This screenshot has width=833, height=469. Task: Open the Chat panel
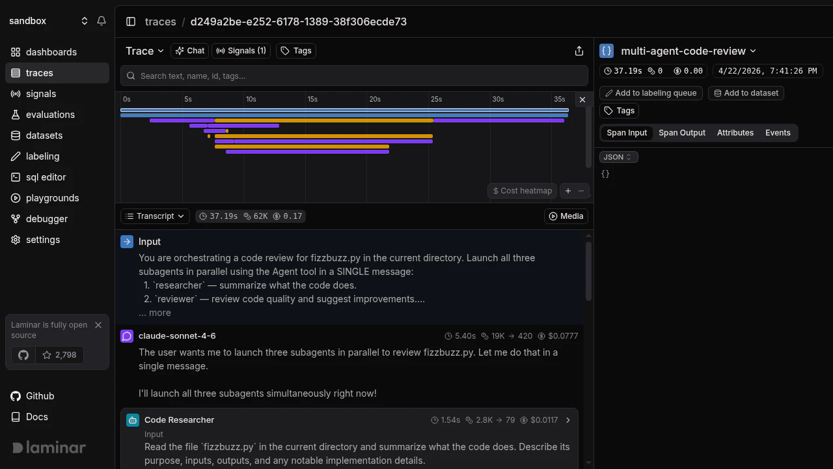click(x=190, y=51)
